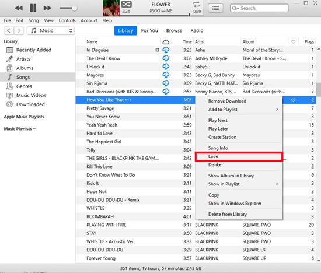Open the Music media picker dropdown
Screen dimensions: 321x273
[51, 31]
